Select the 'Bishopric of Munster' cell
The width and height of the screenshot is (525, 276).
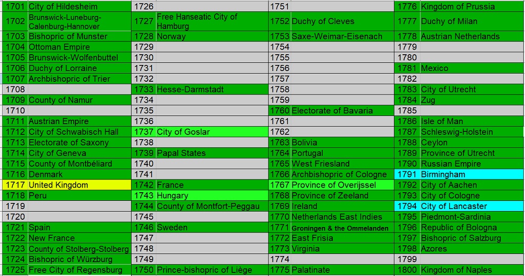79,36
